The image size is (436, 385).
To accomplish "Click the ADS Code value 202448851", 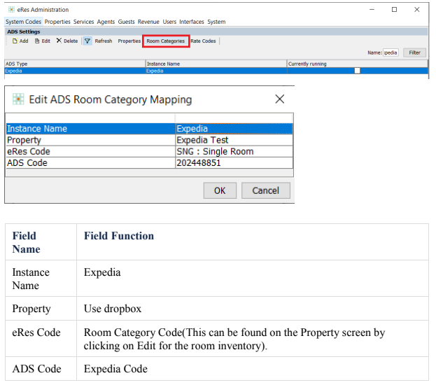I will click(234, 162).
